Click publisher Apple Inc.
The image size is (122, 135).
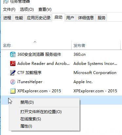[x=83, y=82]
